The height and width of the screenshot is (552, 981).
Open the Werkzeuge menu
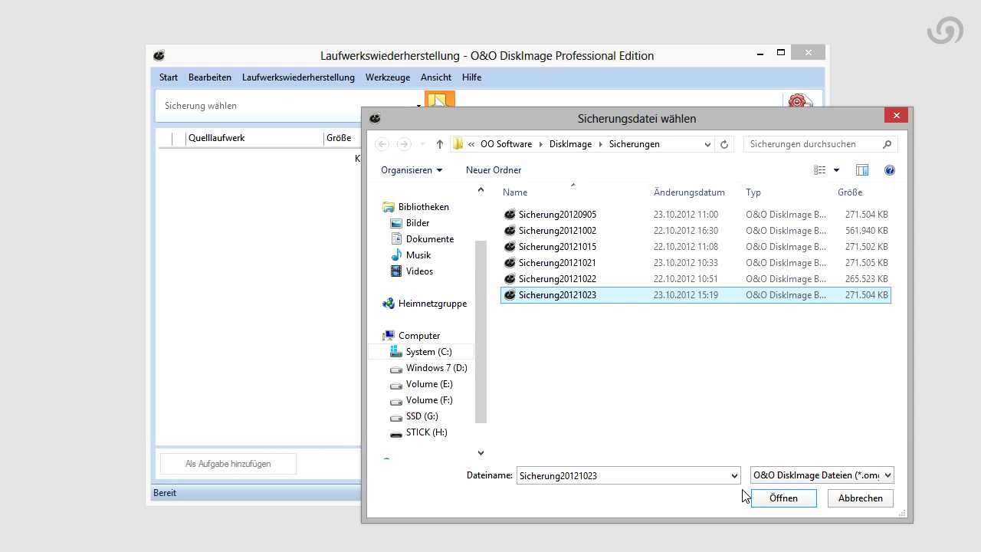(388, 77)
